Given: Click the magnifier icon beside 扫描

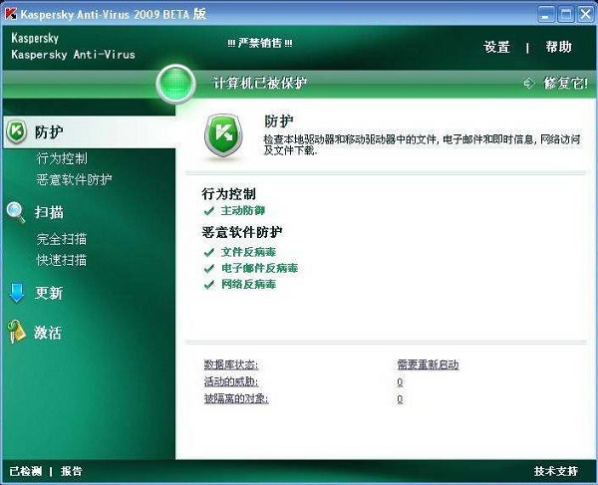Looking at the screenshot, I should (16, 212).
